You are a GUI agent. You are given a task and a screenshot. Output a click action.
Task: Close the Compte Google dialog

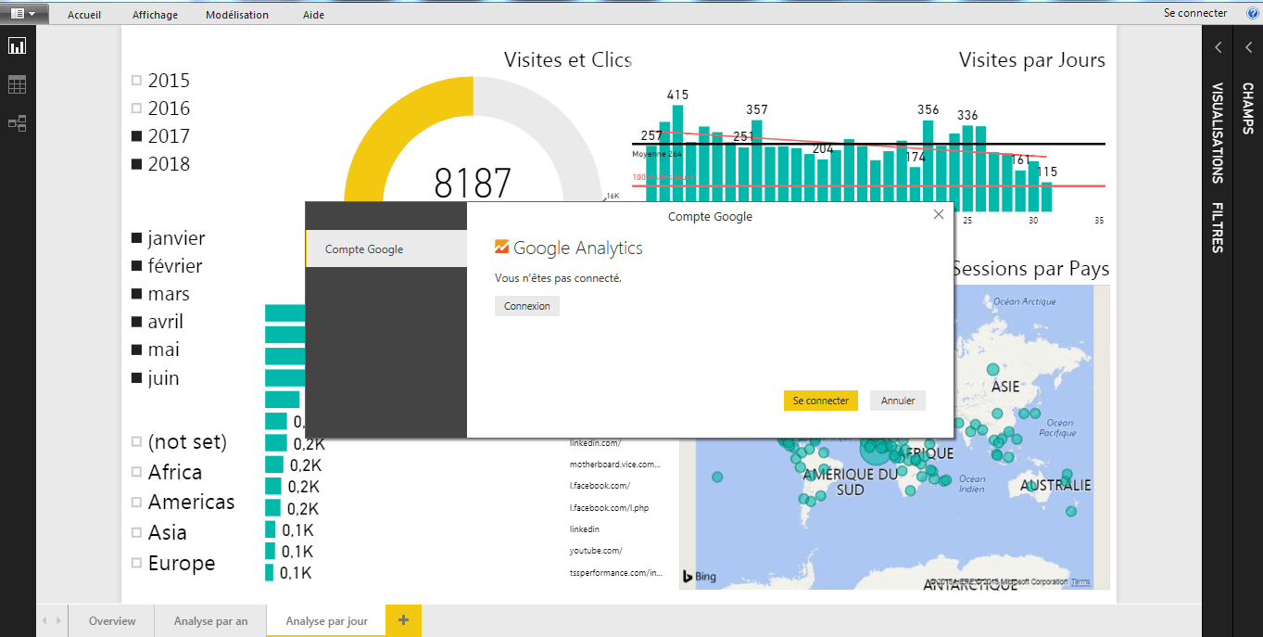click(x=939, y=215)
